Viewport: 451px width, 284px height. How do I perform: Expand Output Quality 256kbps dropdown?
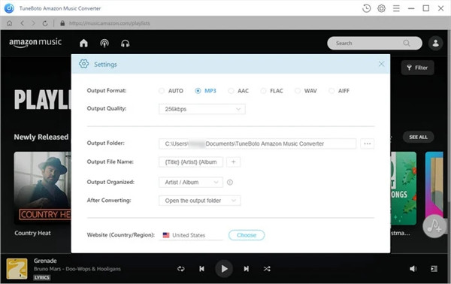202,109
